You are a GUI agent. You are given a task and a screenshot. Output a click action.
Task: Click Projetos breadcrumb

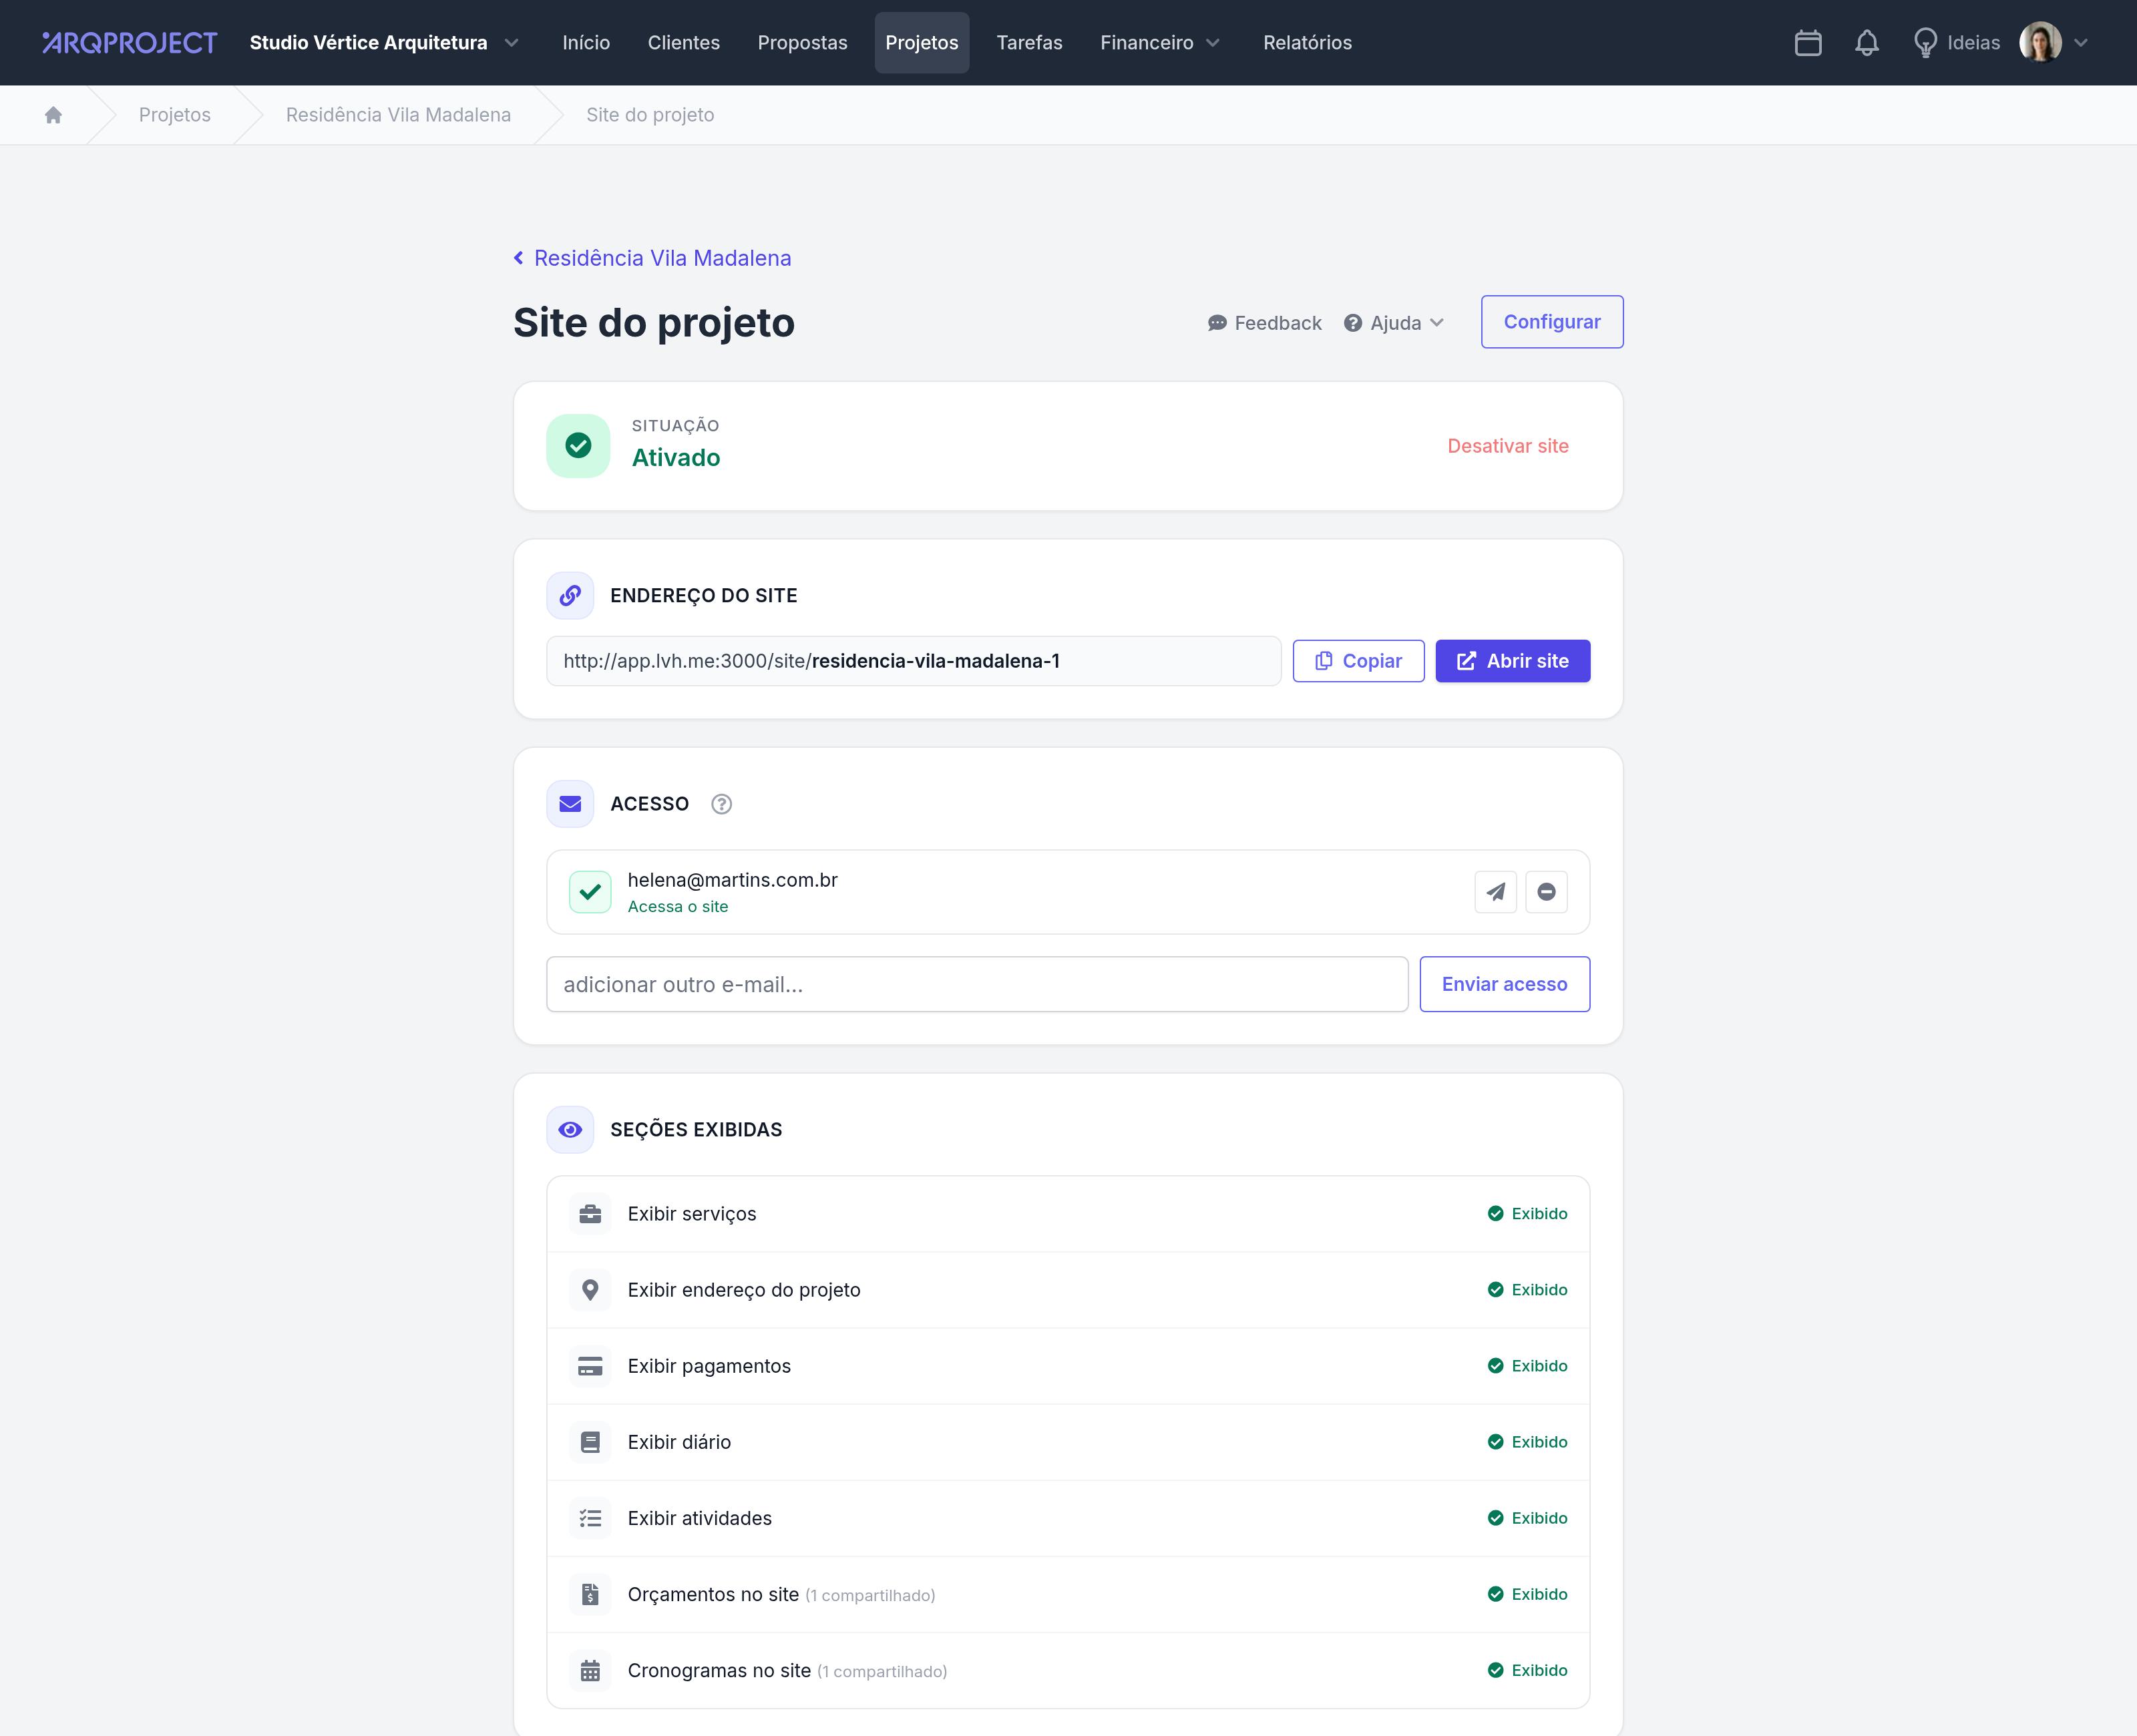point(174,115)
